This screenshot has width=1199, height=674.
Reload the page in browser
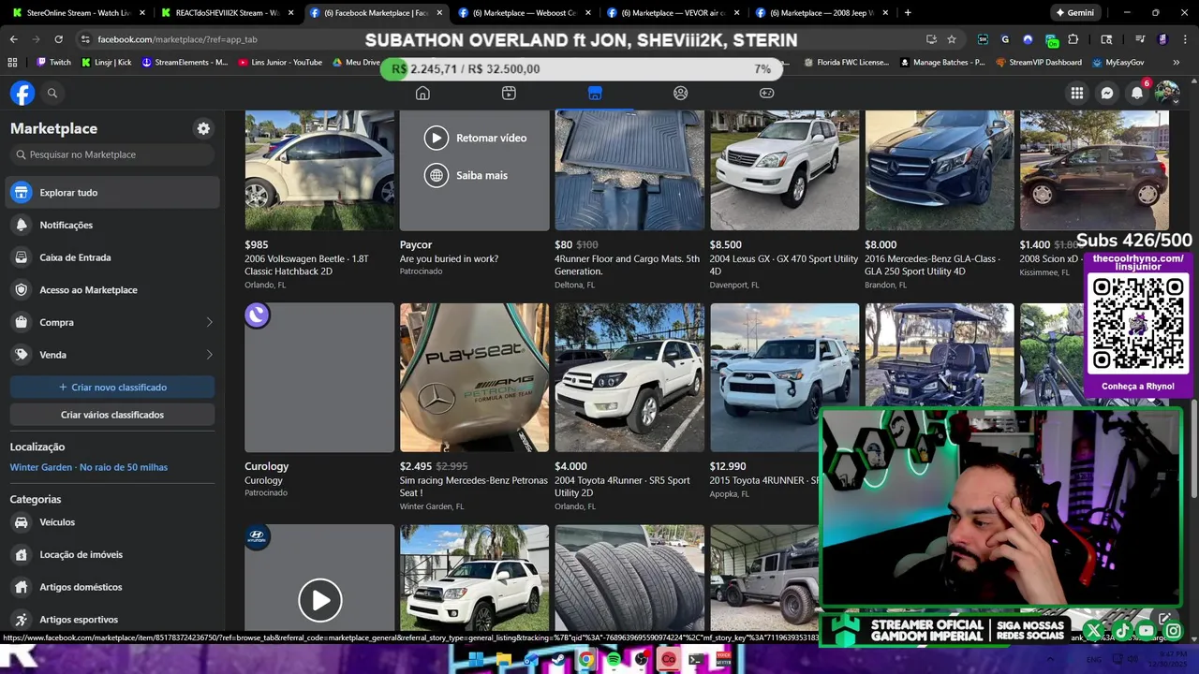tap(58, 39)
